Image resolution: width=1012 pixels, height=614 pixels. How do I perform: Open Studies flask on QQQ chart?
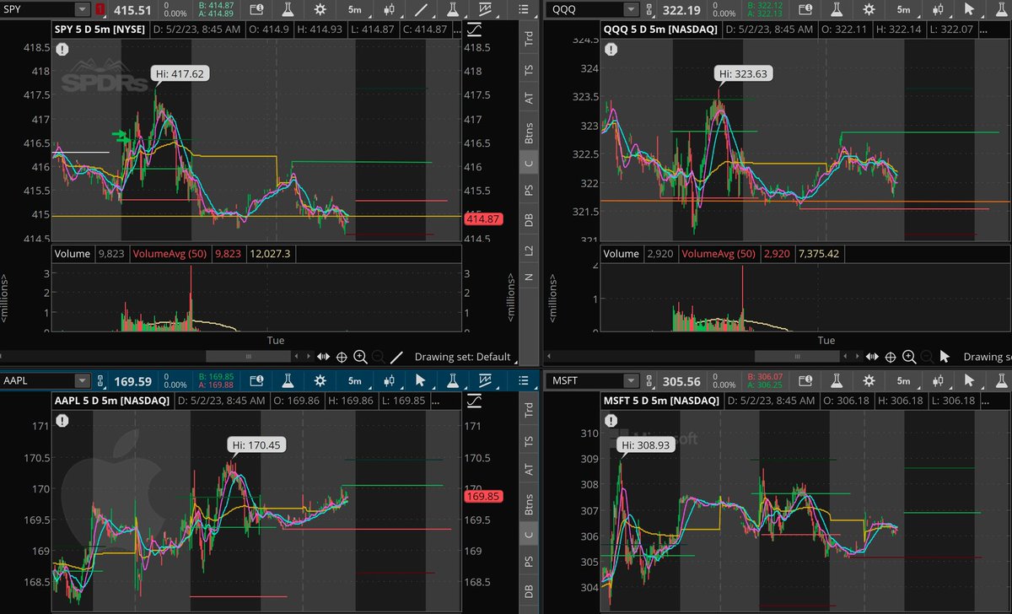point(838,9)
